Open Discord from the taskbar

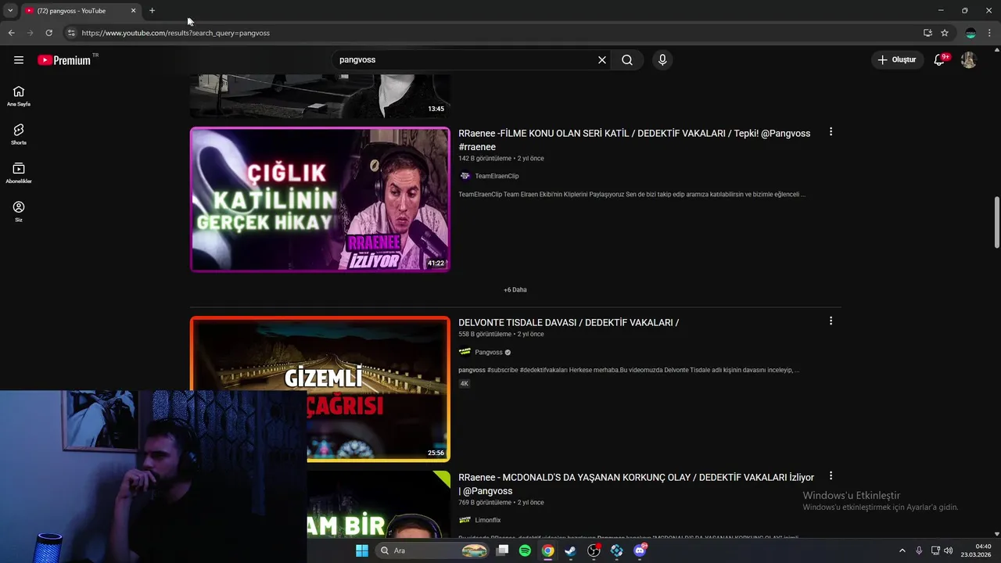(x=640, y=550)
